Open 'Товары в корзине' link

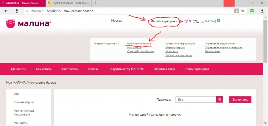coord(105,43)
